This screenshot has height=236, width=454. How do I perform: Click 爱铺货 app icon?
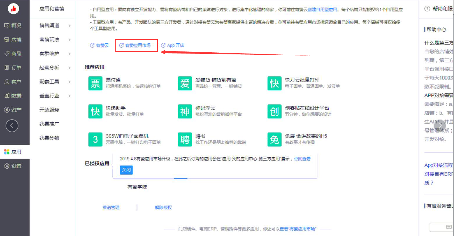coord(185,83)
